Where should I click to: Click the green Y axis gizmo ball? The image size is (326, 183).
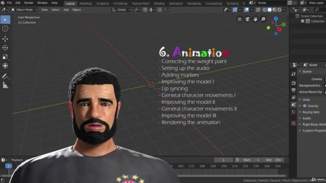pyautogui.click(x=284, y=24)
